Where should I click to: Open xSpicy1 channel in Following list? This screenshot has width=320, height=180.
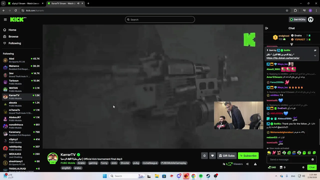pyautogui.click(x=21, y=141)
